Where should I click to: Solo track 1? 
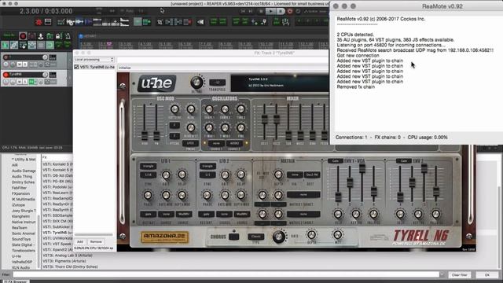coord(24,64)
